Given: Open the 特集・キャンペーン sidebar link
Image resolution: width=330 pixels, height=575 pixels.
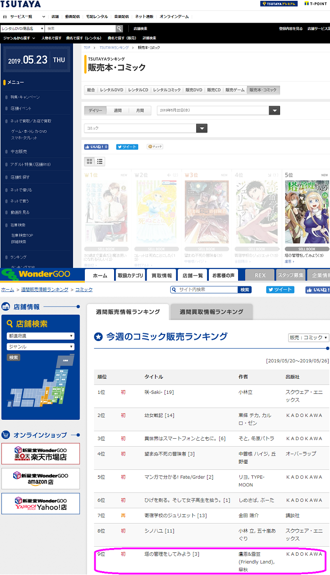Looking at the screenshot, I should pyautogui.click(x=25, y=97).
